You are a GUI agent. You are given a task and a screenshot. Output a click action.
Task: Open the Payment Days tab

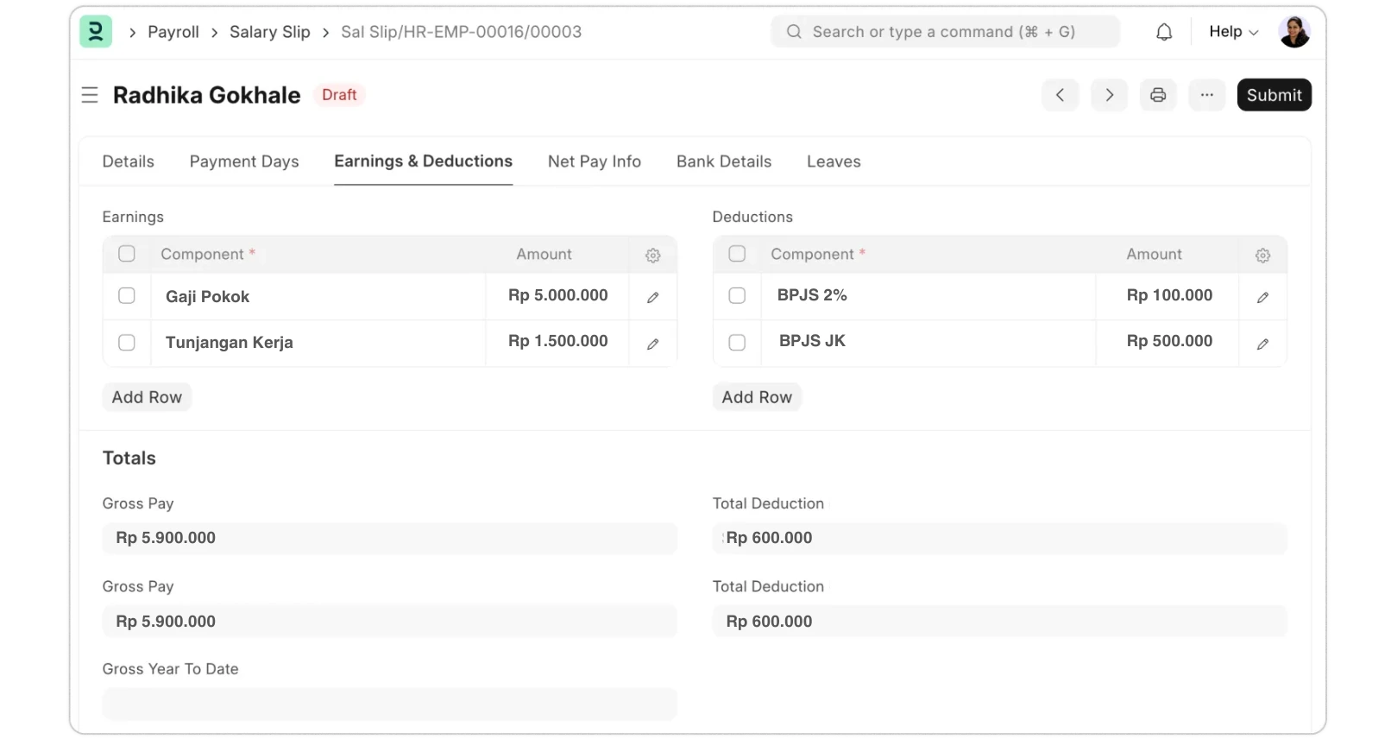[x=244, y=161]
